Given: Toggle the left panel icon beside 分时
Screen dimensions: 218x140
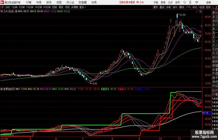Looking at the screenshot, I should (2, 7).
